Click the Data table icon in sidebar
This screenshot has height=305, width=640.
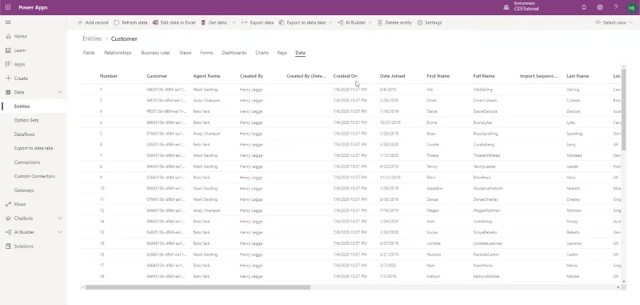pyautogui.click(x=8, y=92)
